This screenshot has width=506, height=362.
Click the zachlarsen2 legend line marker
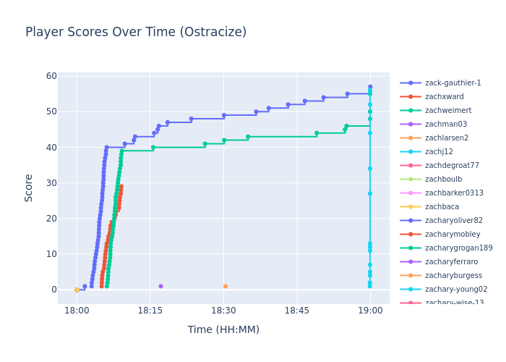coord(411,138)
